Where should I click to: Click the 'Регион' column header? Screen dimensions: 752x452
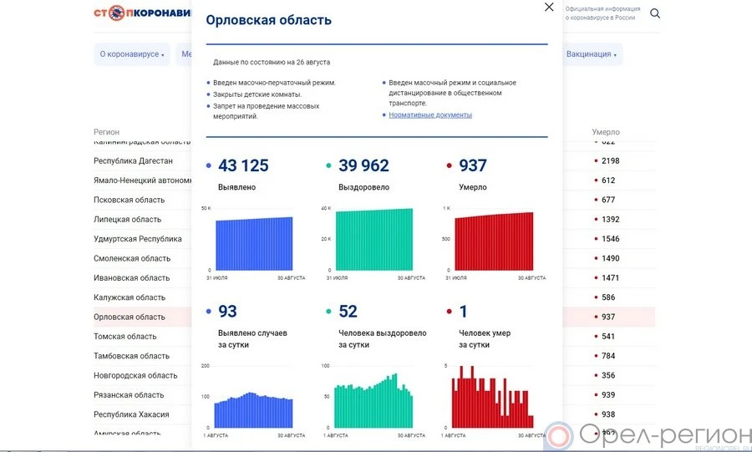tap(106, 132)
